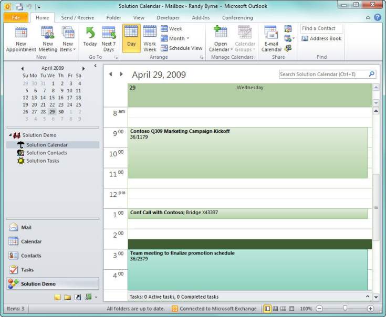The image size is (386, 317).
Task: Click the Calendar Permissions icon
Action: (x=288, y=48)
